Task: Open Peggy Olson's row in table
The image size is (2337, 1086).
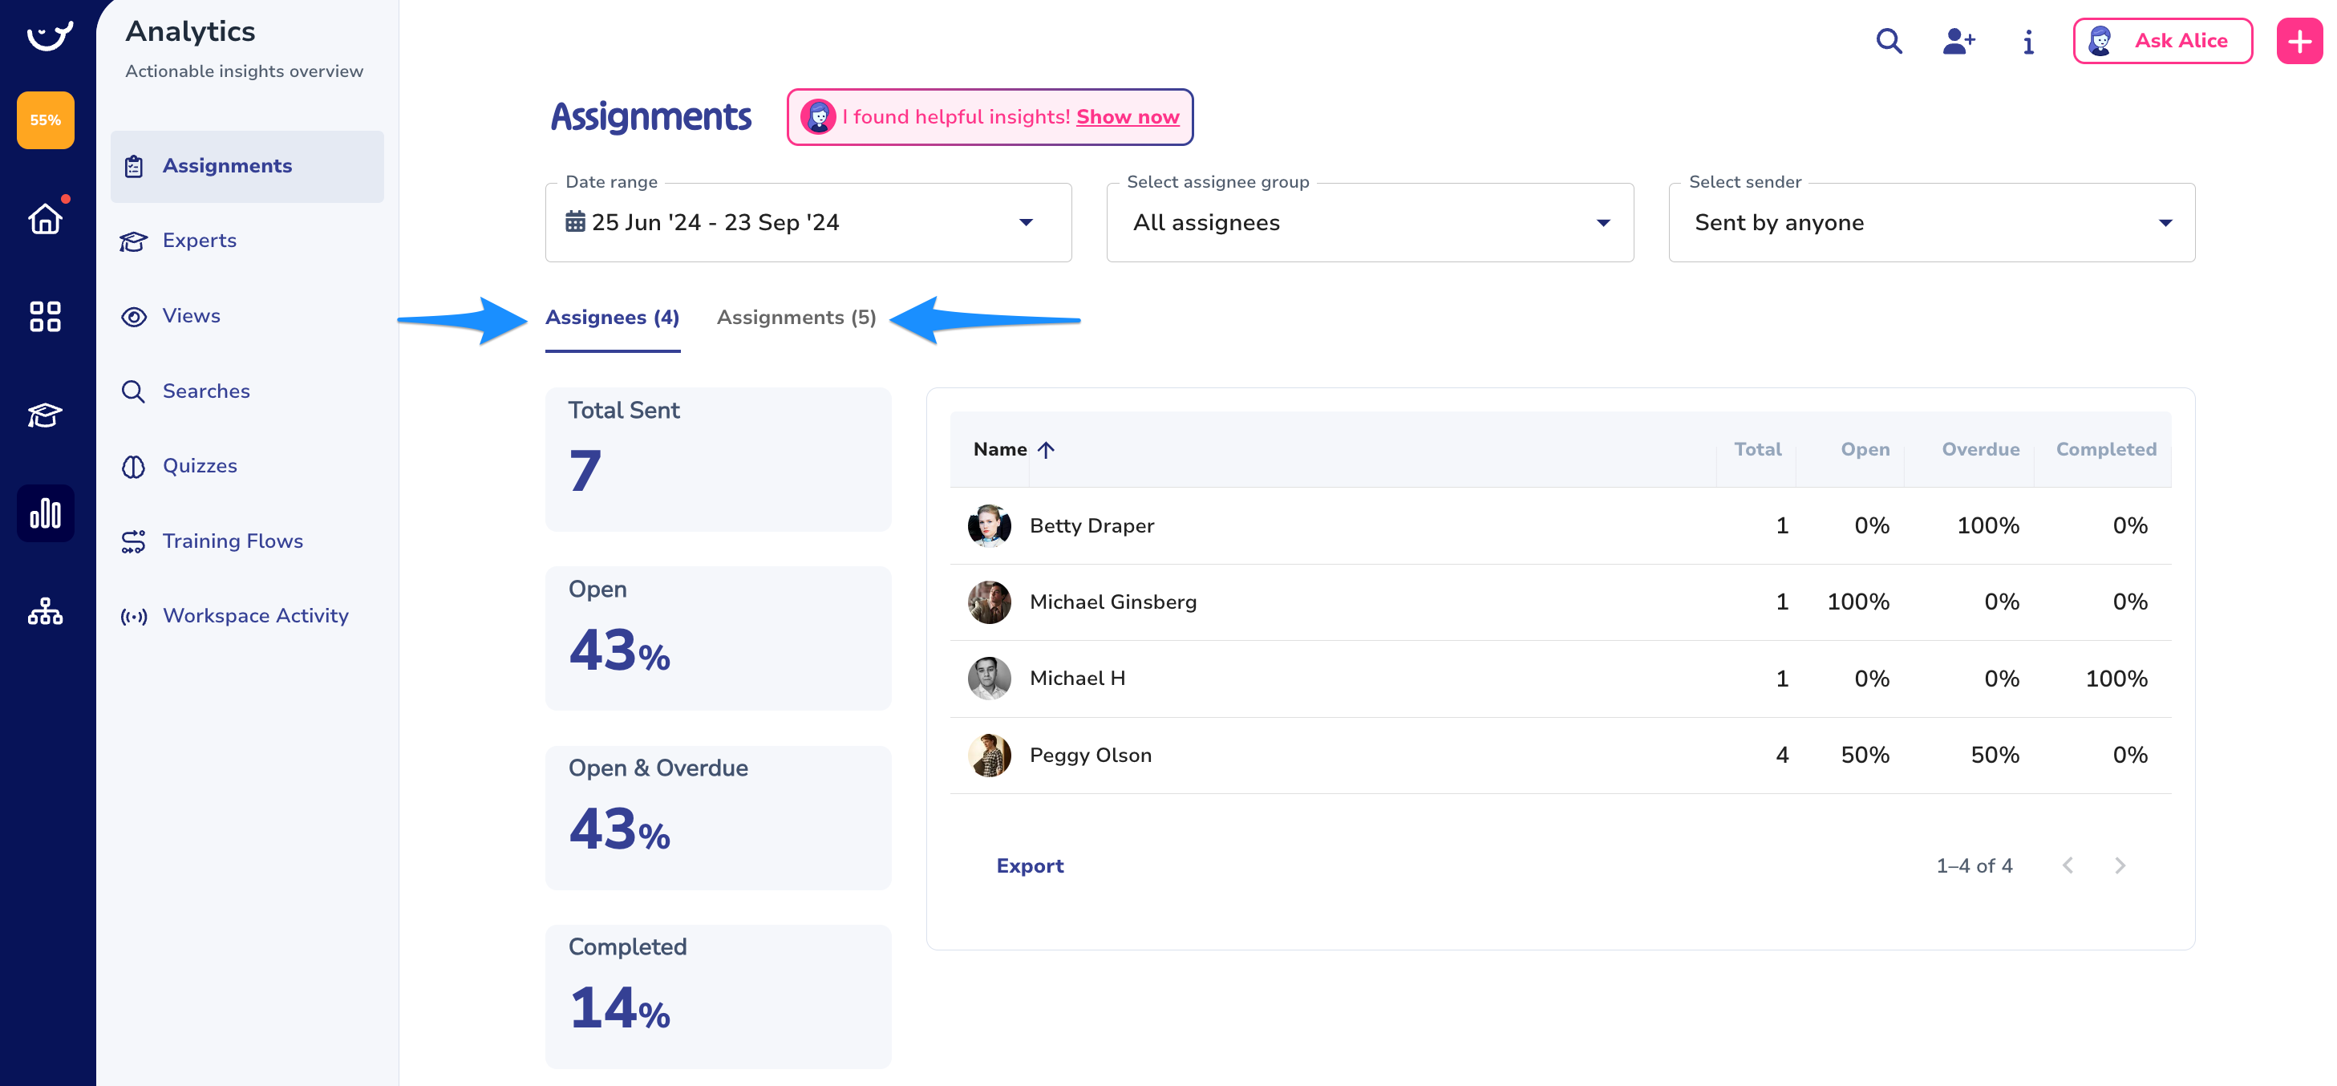Action: point(1091,755)
